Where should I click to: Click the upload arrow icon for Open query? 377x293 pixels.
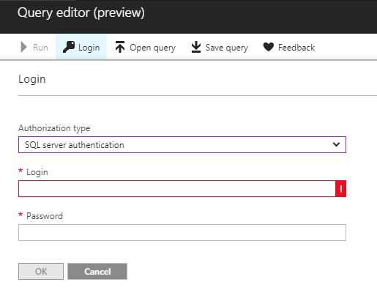pyautogui.click(x=120, y=47)
